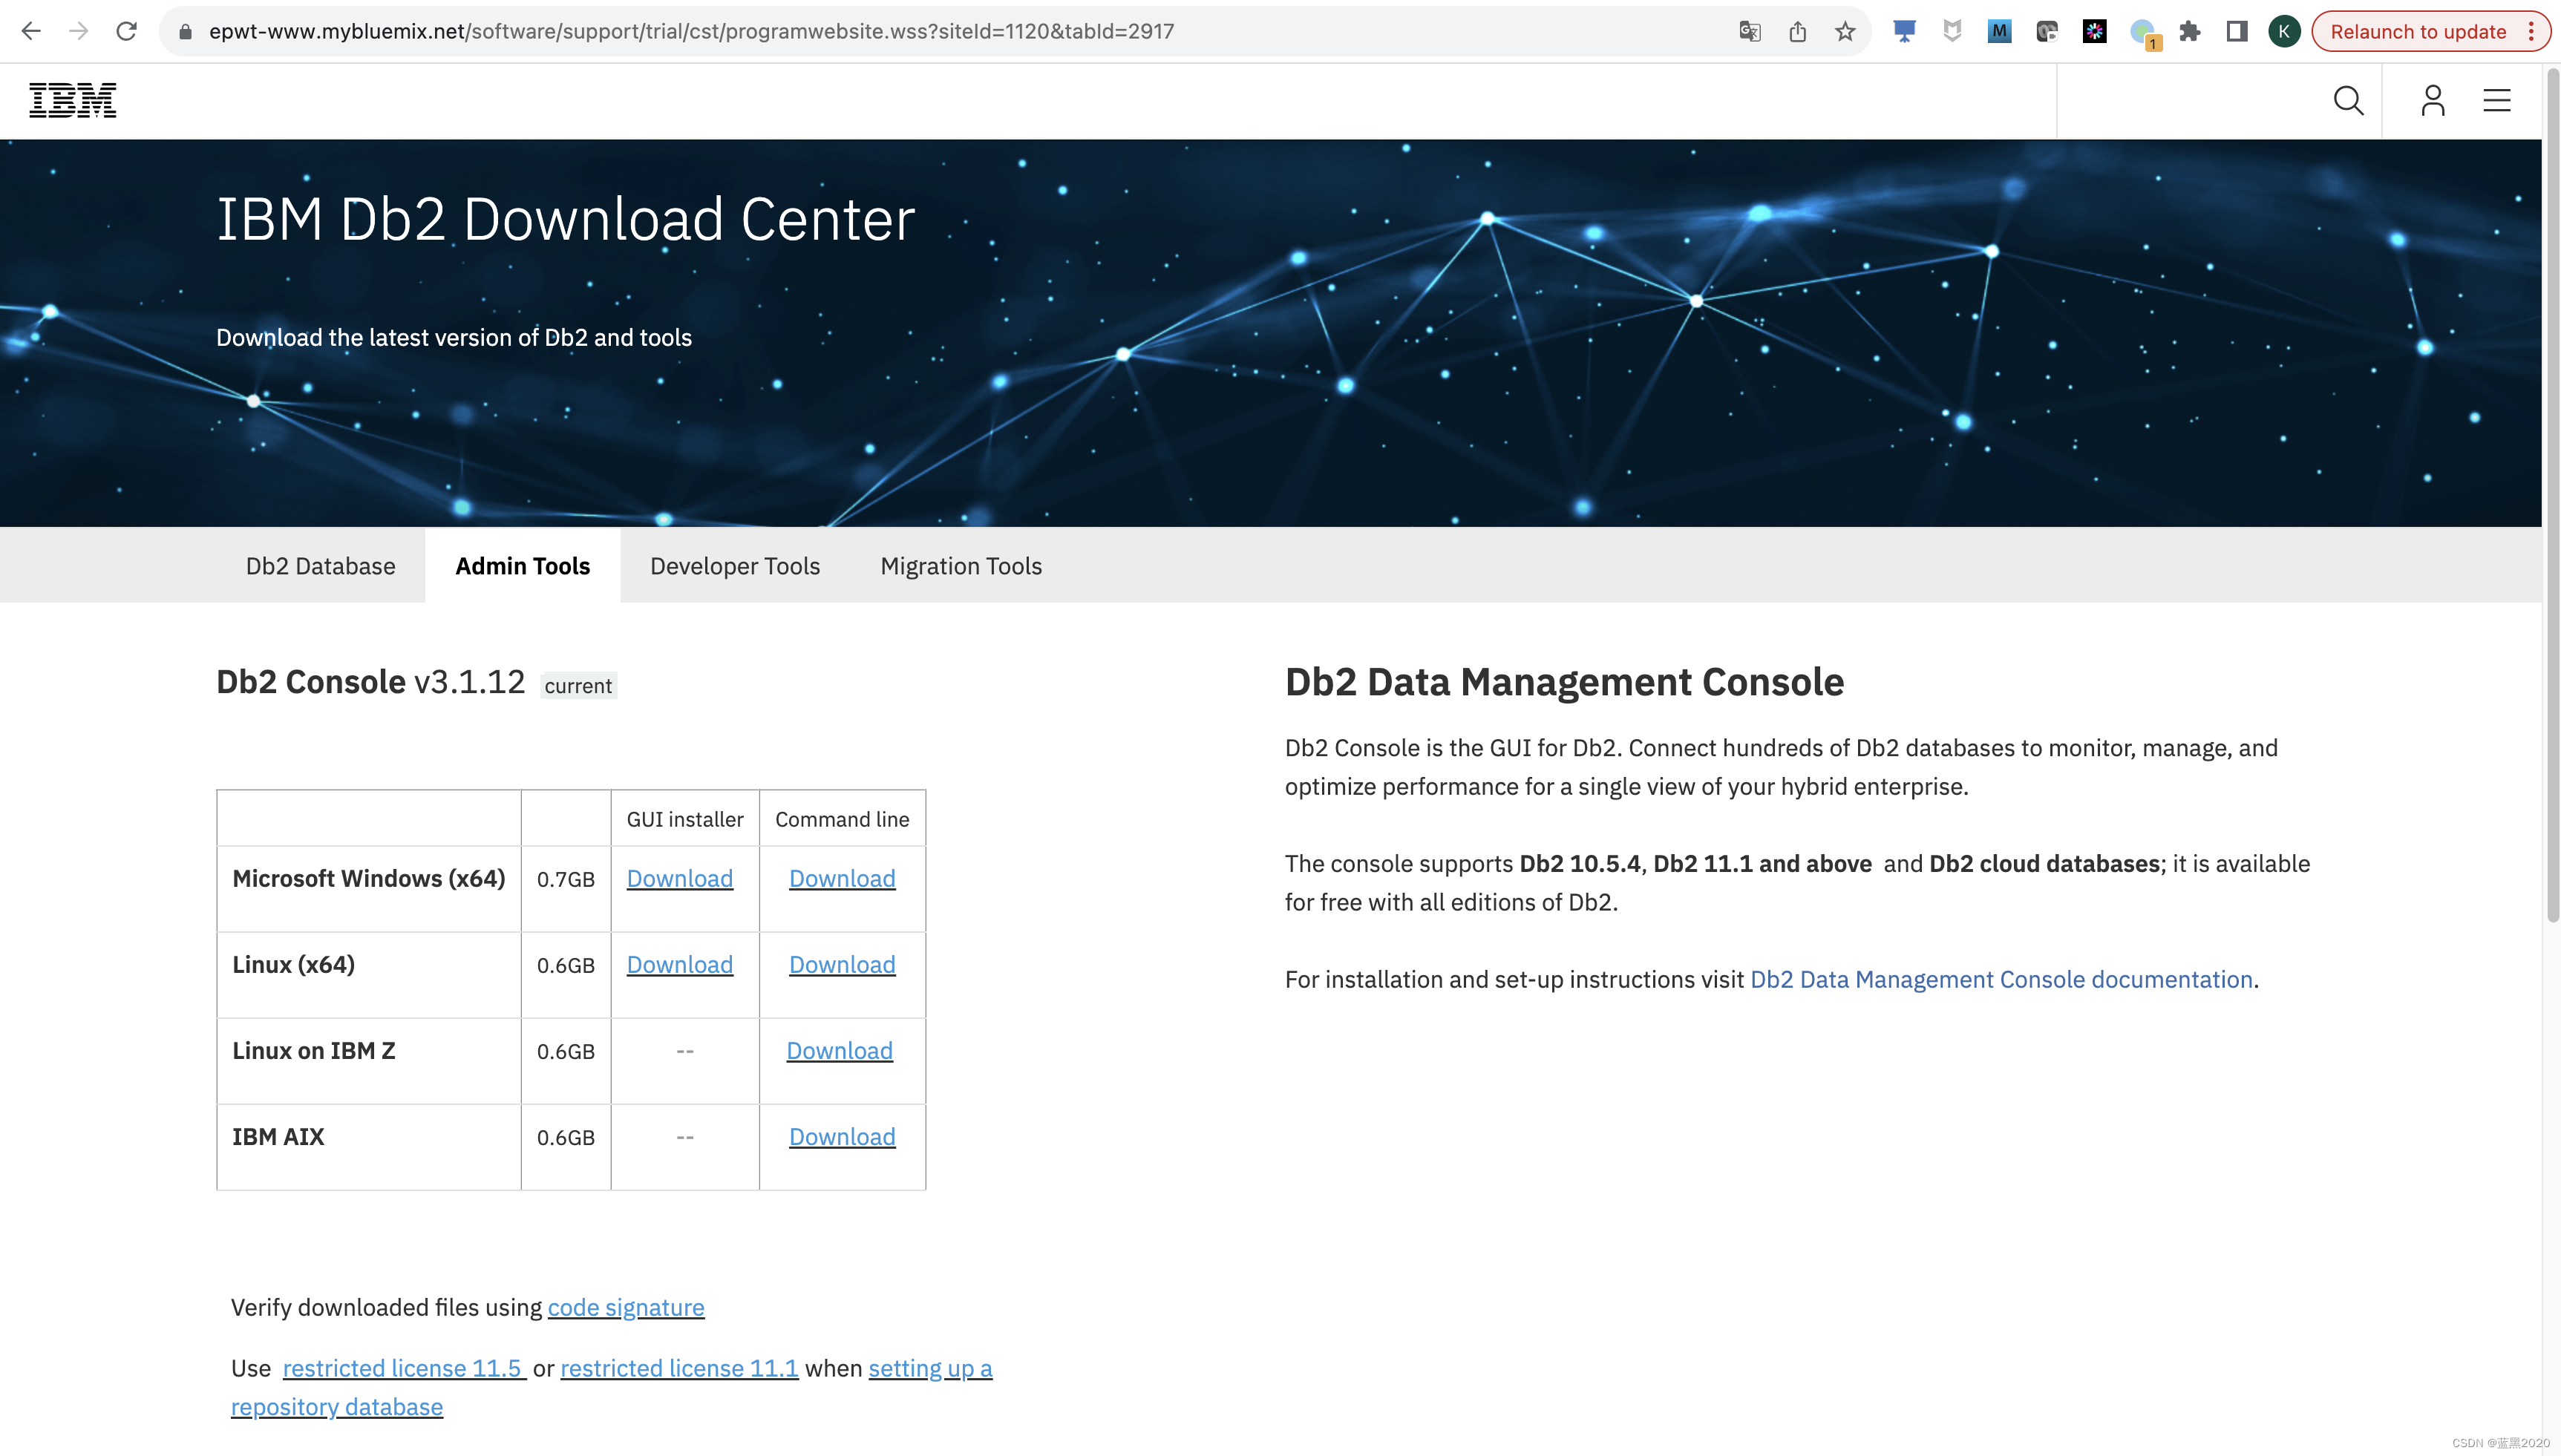Download Windows x64 GUI installer
This screenshot has height=1456, width=2561.
tap(680, 878)
